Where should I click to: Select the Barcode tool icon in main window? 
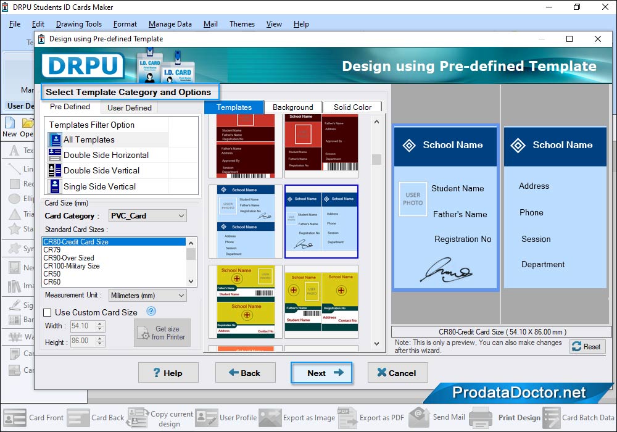click(x=15, y=320)
